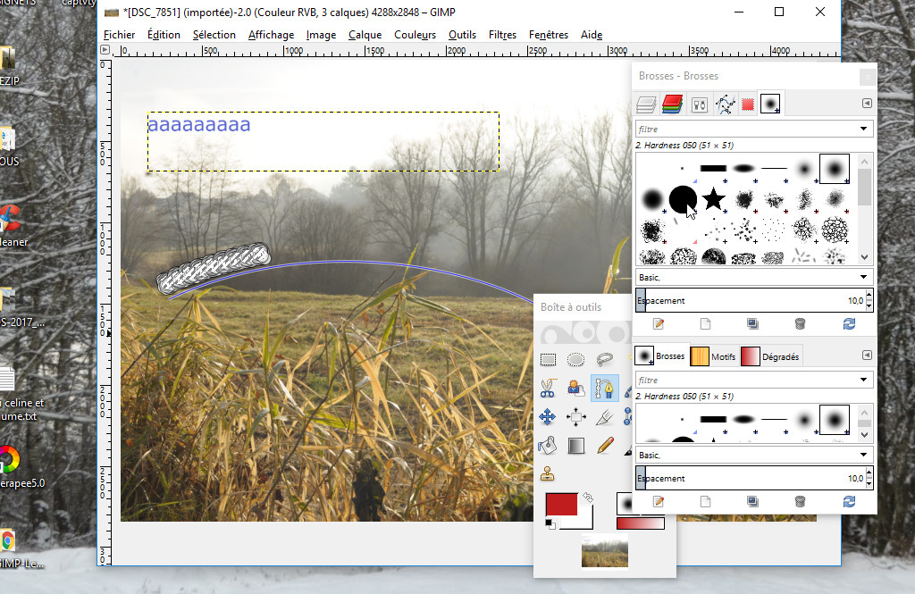Click the image thumbnail in toolbox
Viewport: 915px width, 594px height.
[605, 551]
